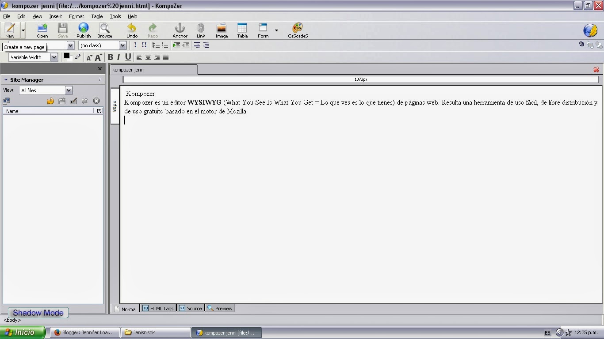Apply bulleted list formatting

coord(165,45)
